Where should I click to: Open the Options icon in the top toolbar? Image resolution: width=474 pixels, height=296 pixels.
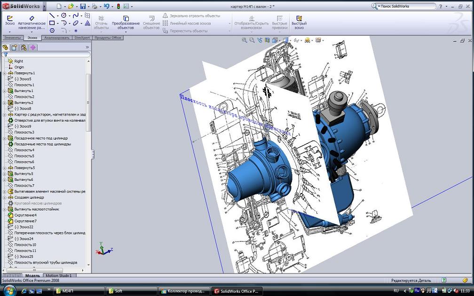126,6
